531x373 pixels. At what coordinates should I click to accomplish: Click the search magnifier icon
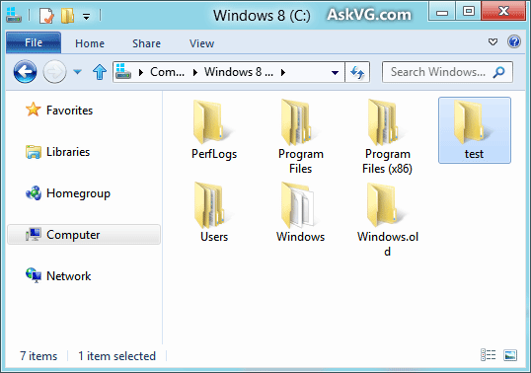coord(498,72)
